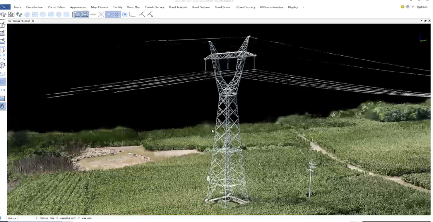Click the first path-node icon in toolbar

[x=3, y=14]
